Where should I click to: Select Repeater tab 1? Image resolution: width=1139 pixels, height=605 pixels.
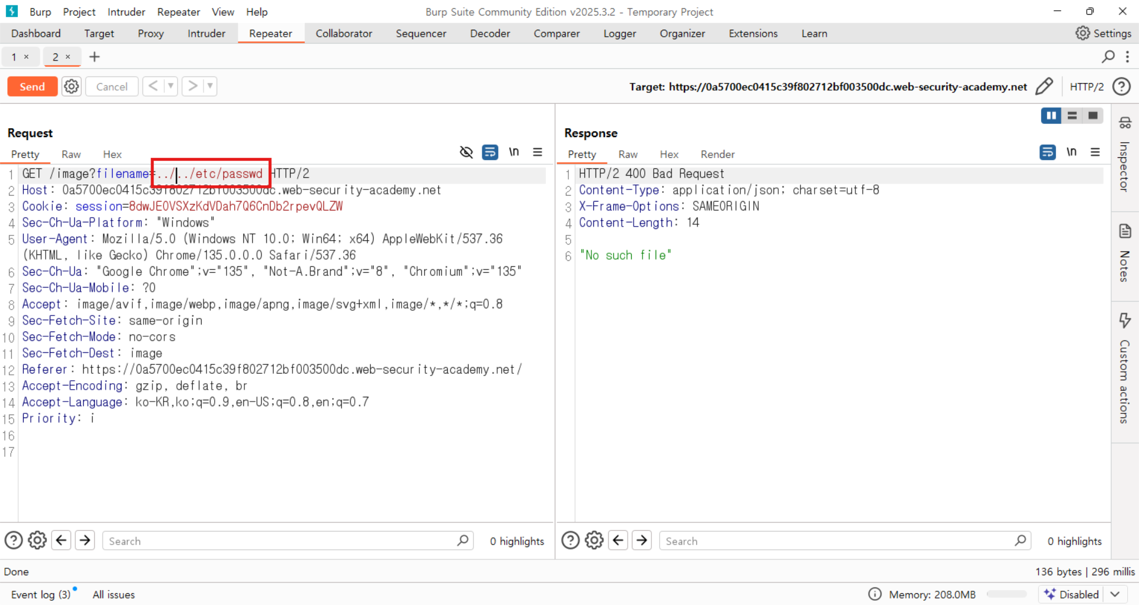pos(14,57)
